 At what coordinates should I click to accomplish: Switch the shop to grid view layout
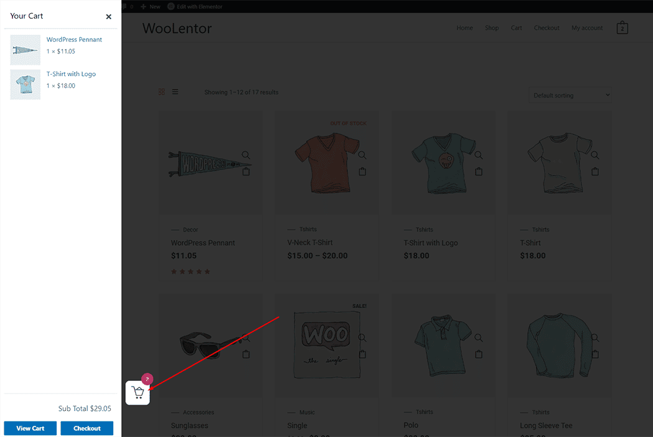click(x=162, y=91)
